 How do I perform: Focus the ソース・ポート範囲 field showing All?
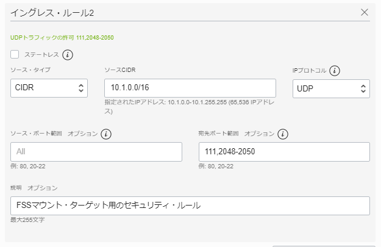(96, 152)
